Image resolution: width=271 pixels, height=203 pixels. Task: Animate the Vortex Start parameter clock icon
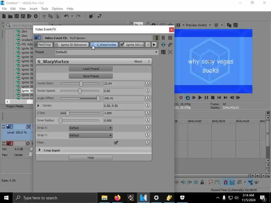tap(147, 83)
